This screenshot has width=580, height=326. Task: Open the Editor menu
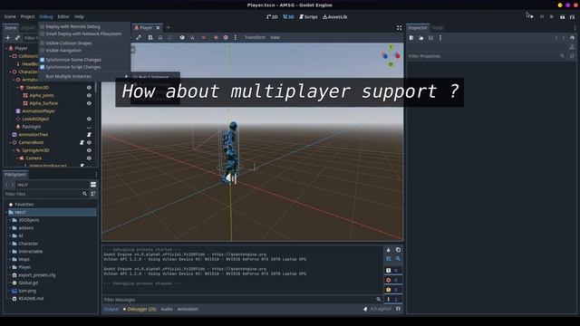coord(63,16)
